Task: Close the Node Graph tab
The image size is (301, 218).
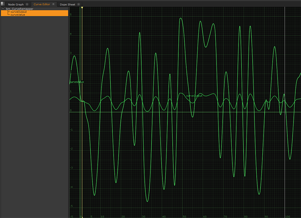Action: click(x=27, y=4)
